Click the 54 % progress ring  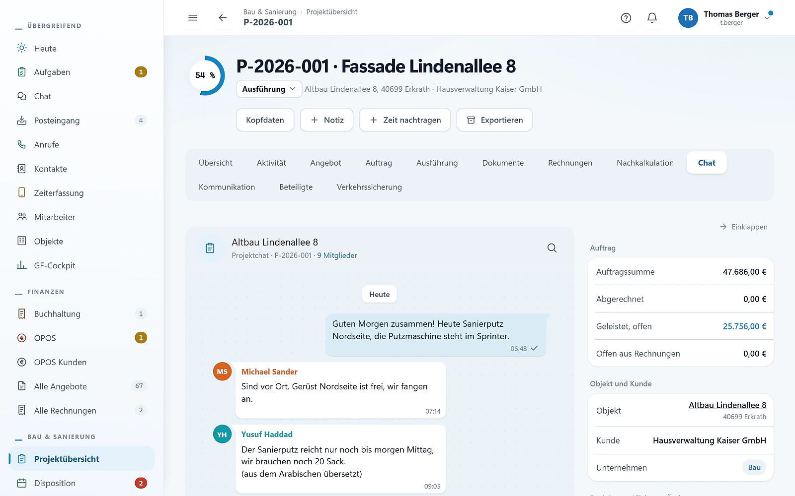(x=205, y=75)
